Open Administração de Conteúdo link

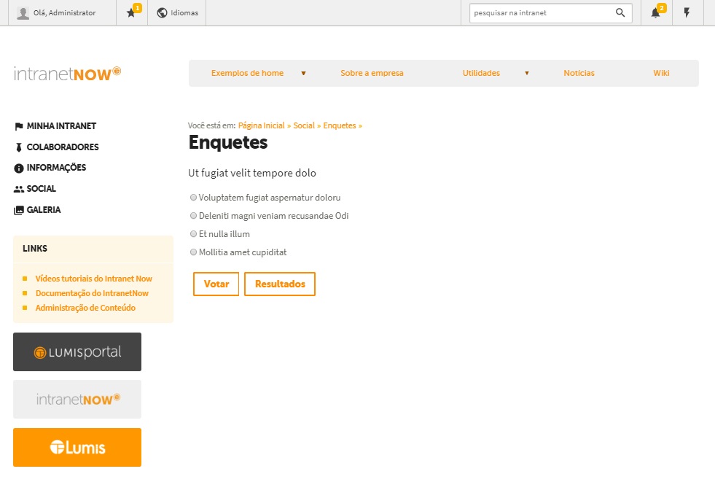[85, 308]
